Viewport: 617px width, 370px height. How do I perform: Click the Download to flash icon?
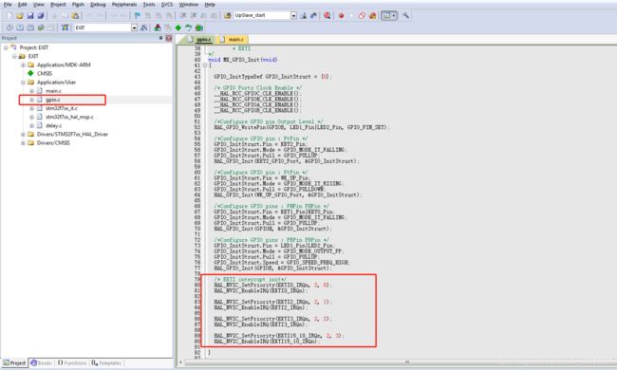(x=65, y=28)
